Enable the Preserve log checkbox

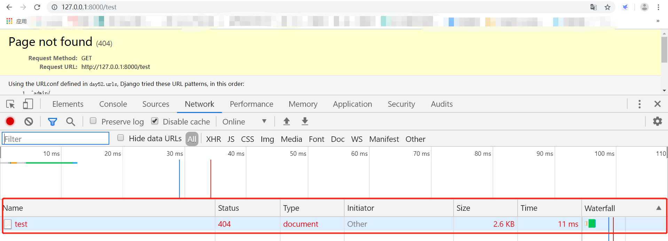click(93, 121)
